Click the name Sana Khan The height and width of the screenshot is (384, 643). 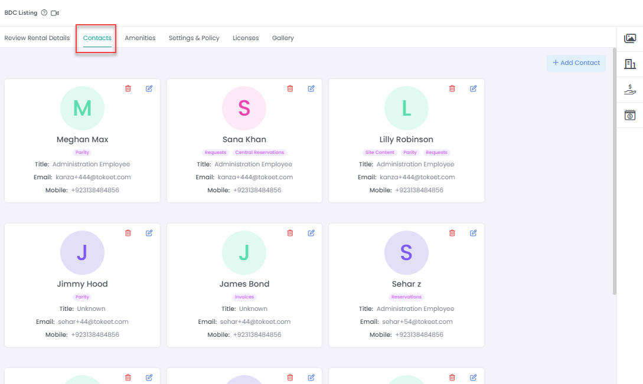tap(244, 140)
